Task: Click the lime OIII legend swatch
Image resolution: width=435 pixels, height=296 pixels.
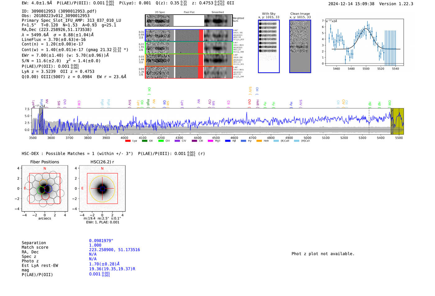Action: [x=161, y=141]
